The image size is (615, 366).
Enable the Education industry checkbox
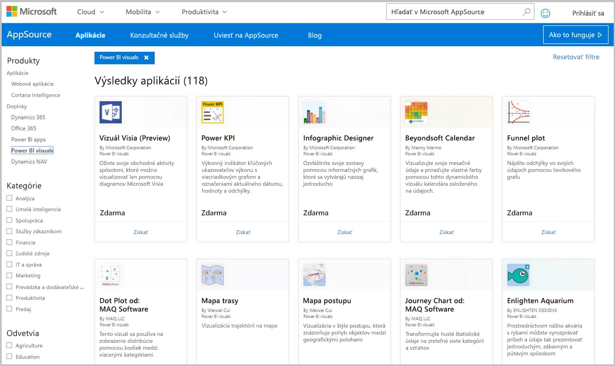[8, 356]
